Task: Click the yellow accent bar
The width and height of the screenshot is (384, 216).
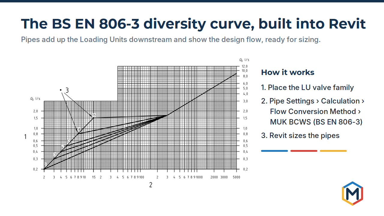Action: [333, 151]
